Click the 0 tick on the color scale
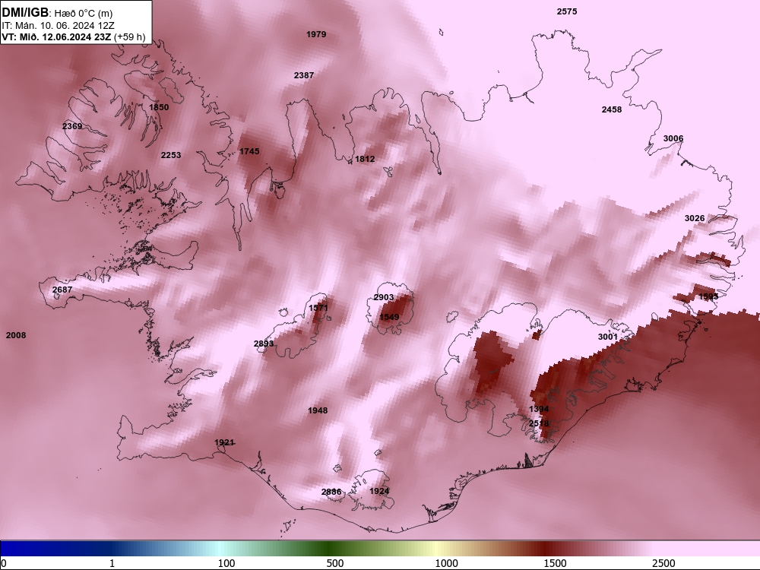This screenshot has width=760, height=570. point(4,563)
